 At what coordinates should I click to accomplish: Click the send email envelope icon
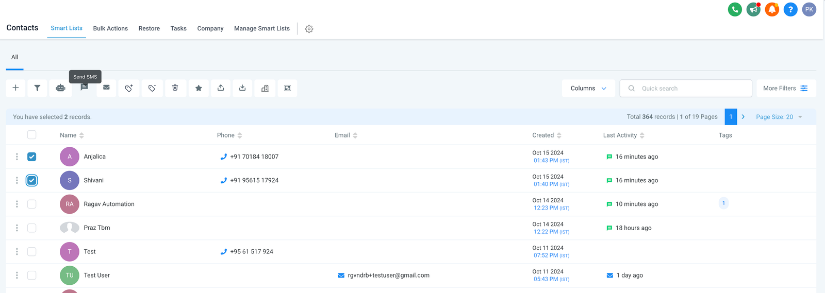(106, 88)
